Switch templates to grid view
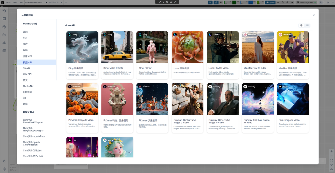The height and width of the screenshot is (173, 335). 301,25
